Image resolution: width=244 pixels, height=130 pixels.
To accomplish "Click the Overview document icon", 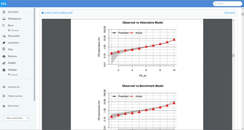I will 4,12.
